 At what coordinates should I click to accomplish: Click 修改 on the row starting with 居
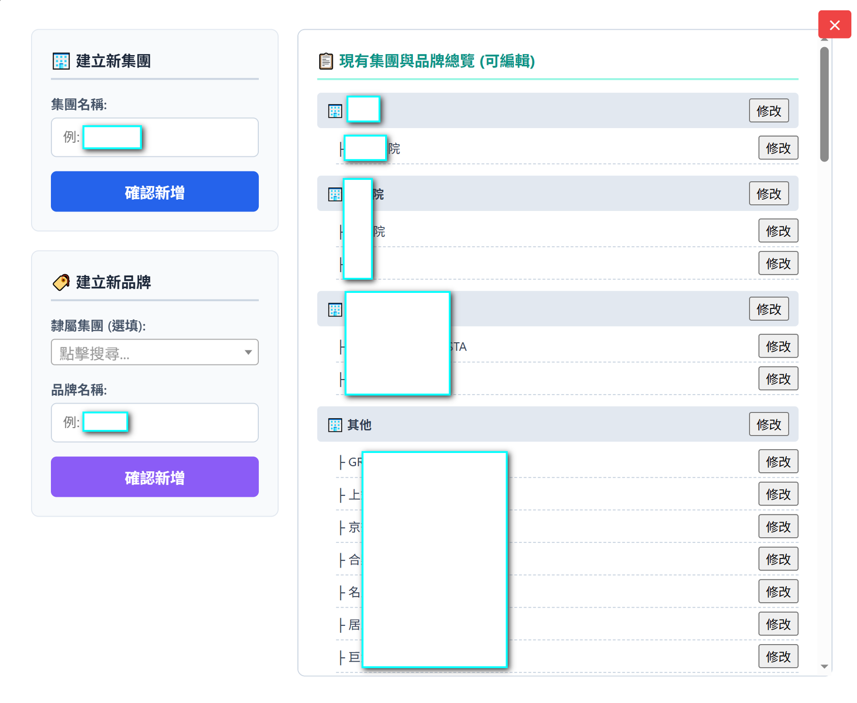pos(778,624)
